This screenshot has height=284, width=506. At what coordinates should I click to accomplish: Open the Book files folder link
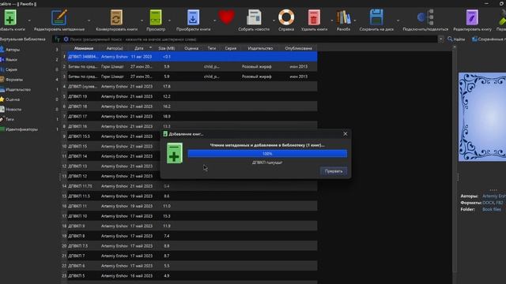492,209
